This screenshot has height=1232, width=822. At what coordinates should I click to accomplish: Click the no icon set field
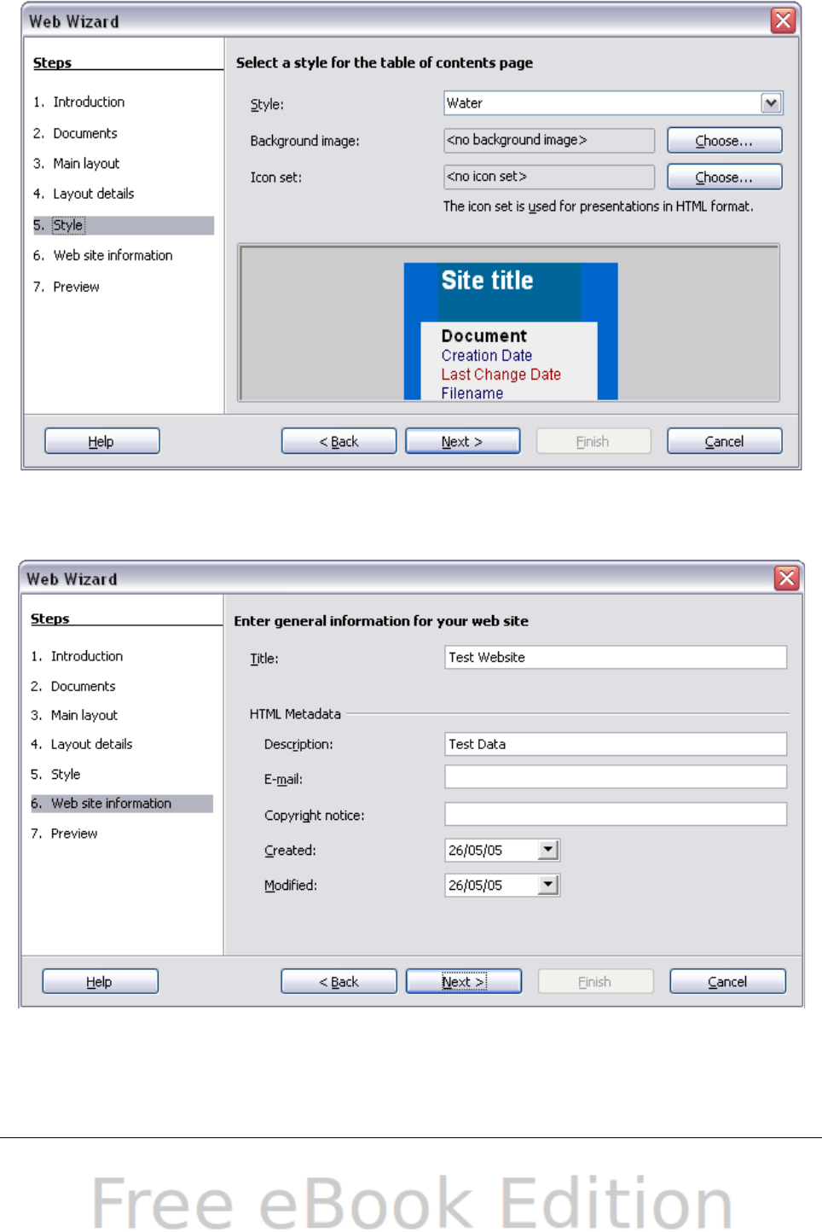pos(549,177)
